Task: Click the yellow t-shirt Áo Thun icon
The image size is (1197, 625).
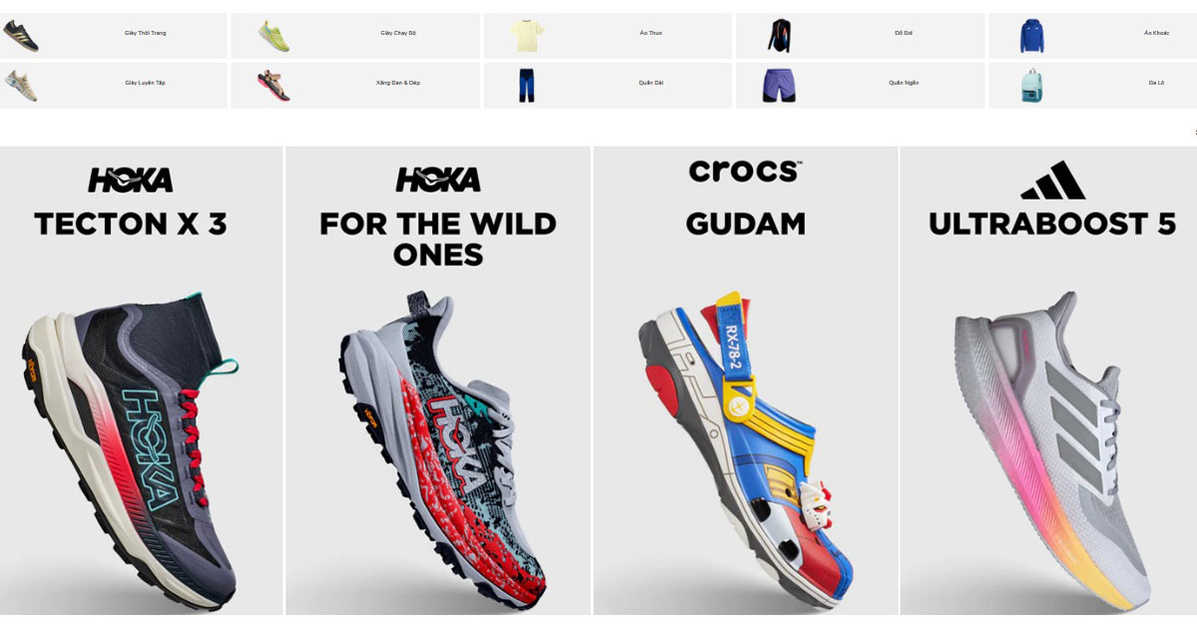Action: pos(527,36)
